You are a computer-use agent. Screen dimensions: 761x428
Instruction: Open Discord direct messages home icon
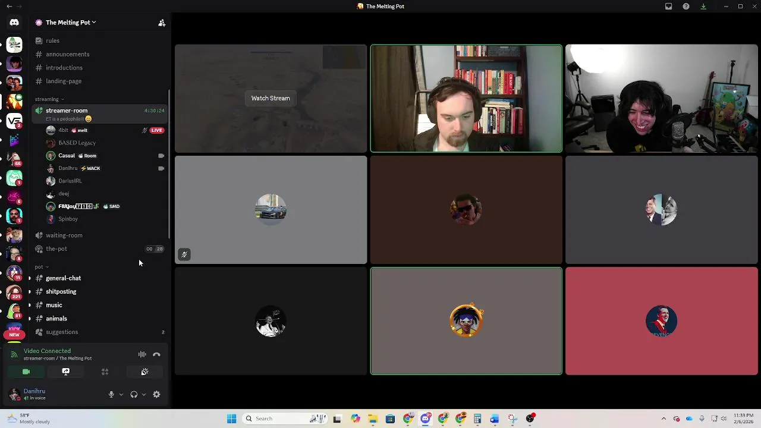[x=14, y=22]
